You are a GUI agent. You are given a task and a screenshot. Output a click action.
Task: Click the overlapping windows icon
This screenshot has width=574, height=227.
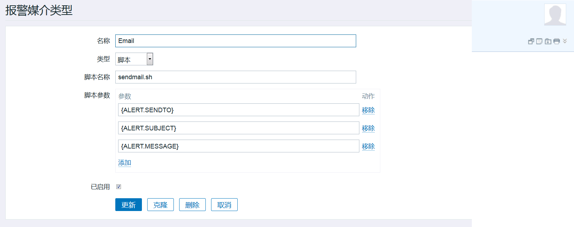[531, 41]
